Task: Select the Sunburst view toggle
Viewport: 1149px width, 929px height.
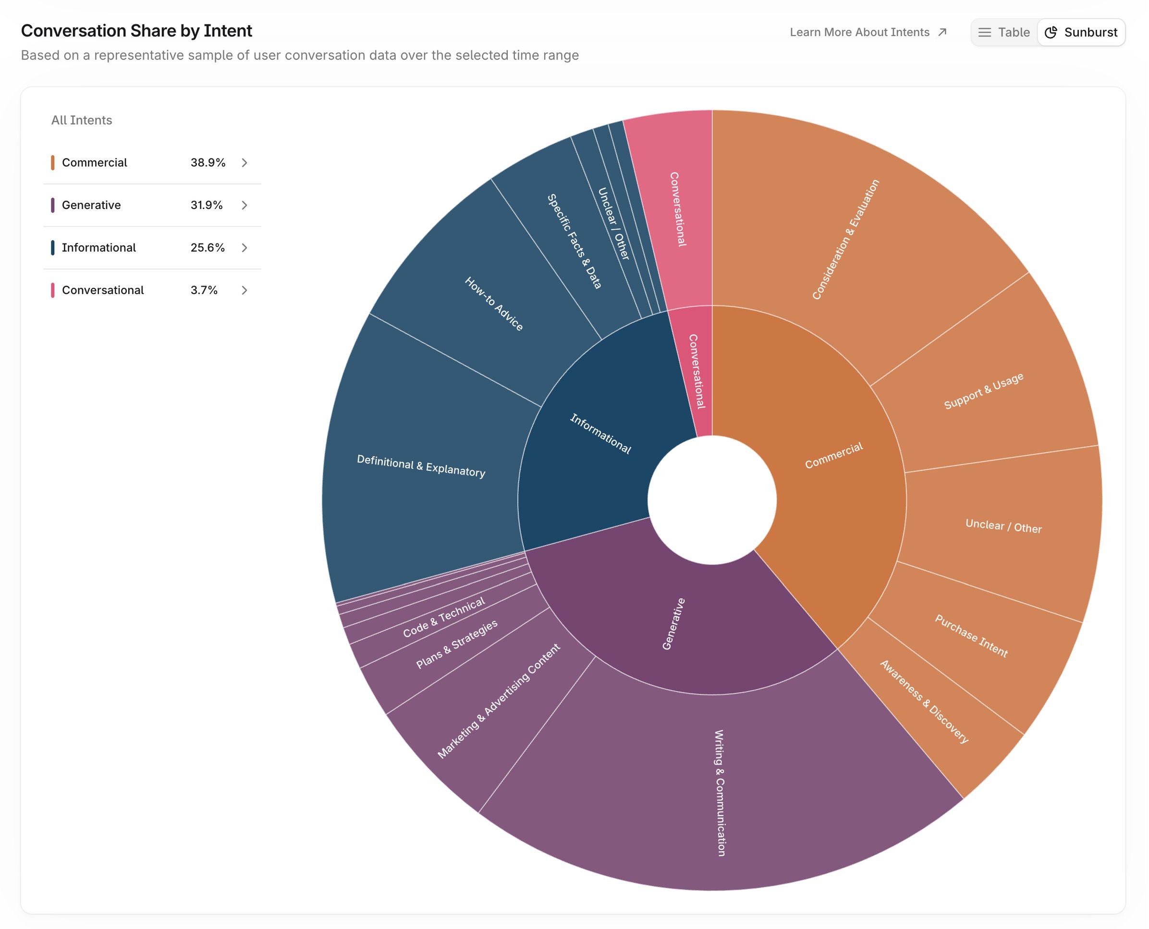Action: point(1081,32)
